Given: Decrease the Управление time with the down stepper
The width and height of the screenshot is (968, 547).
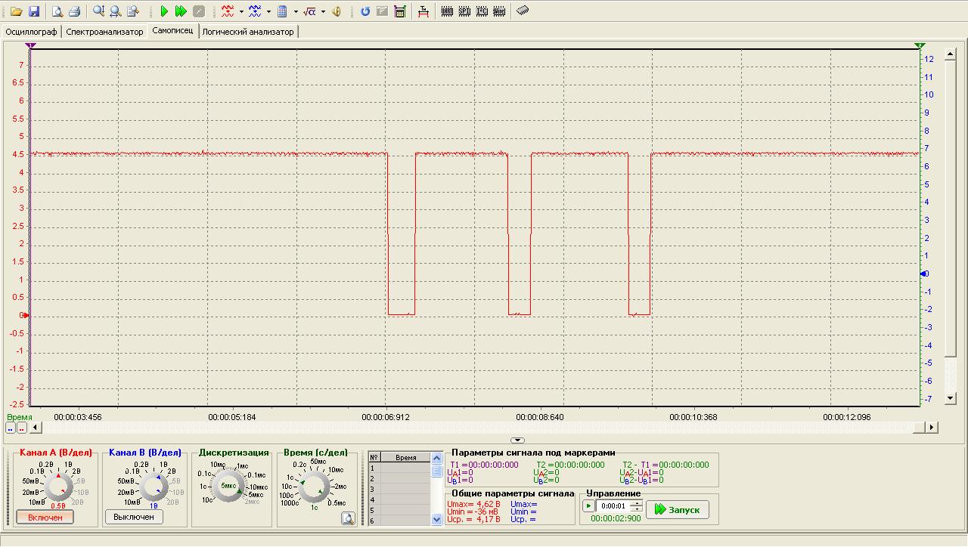Looking at the screenshot, I should 637,509.
